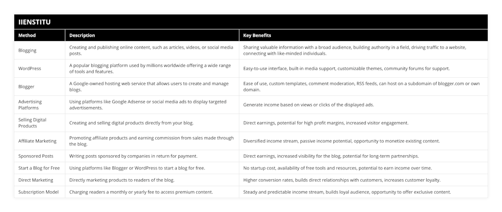Click the Start a Blog for Free cell
This screenshot has height=212, width=502.
click(x=39, y=168)
